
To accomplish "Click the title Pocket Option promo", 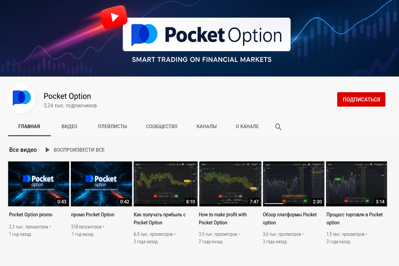I will pos(31,215).
